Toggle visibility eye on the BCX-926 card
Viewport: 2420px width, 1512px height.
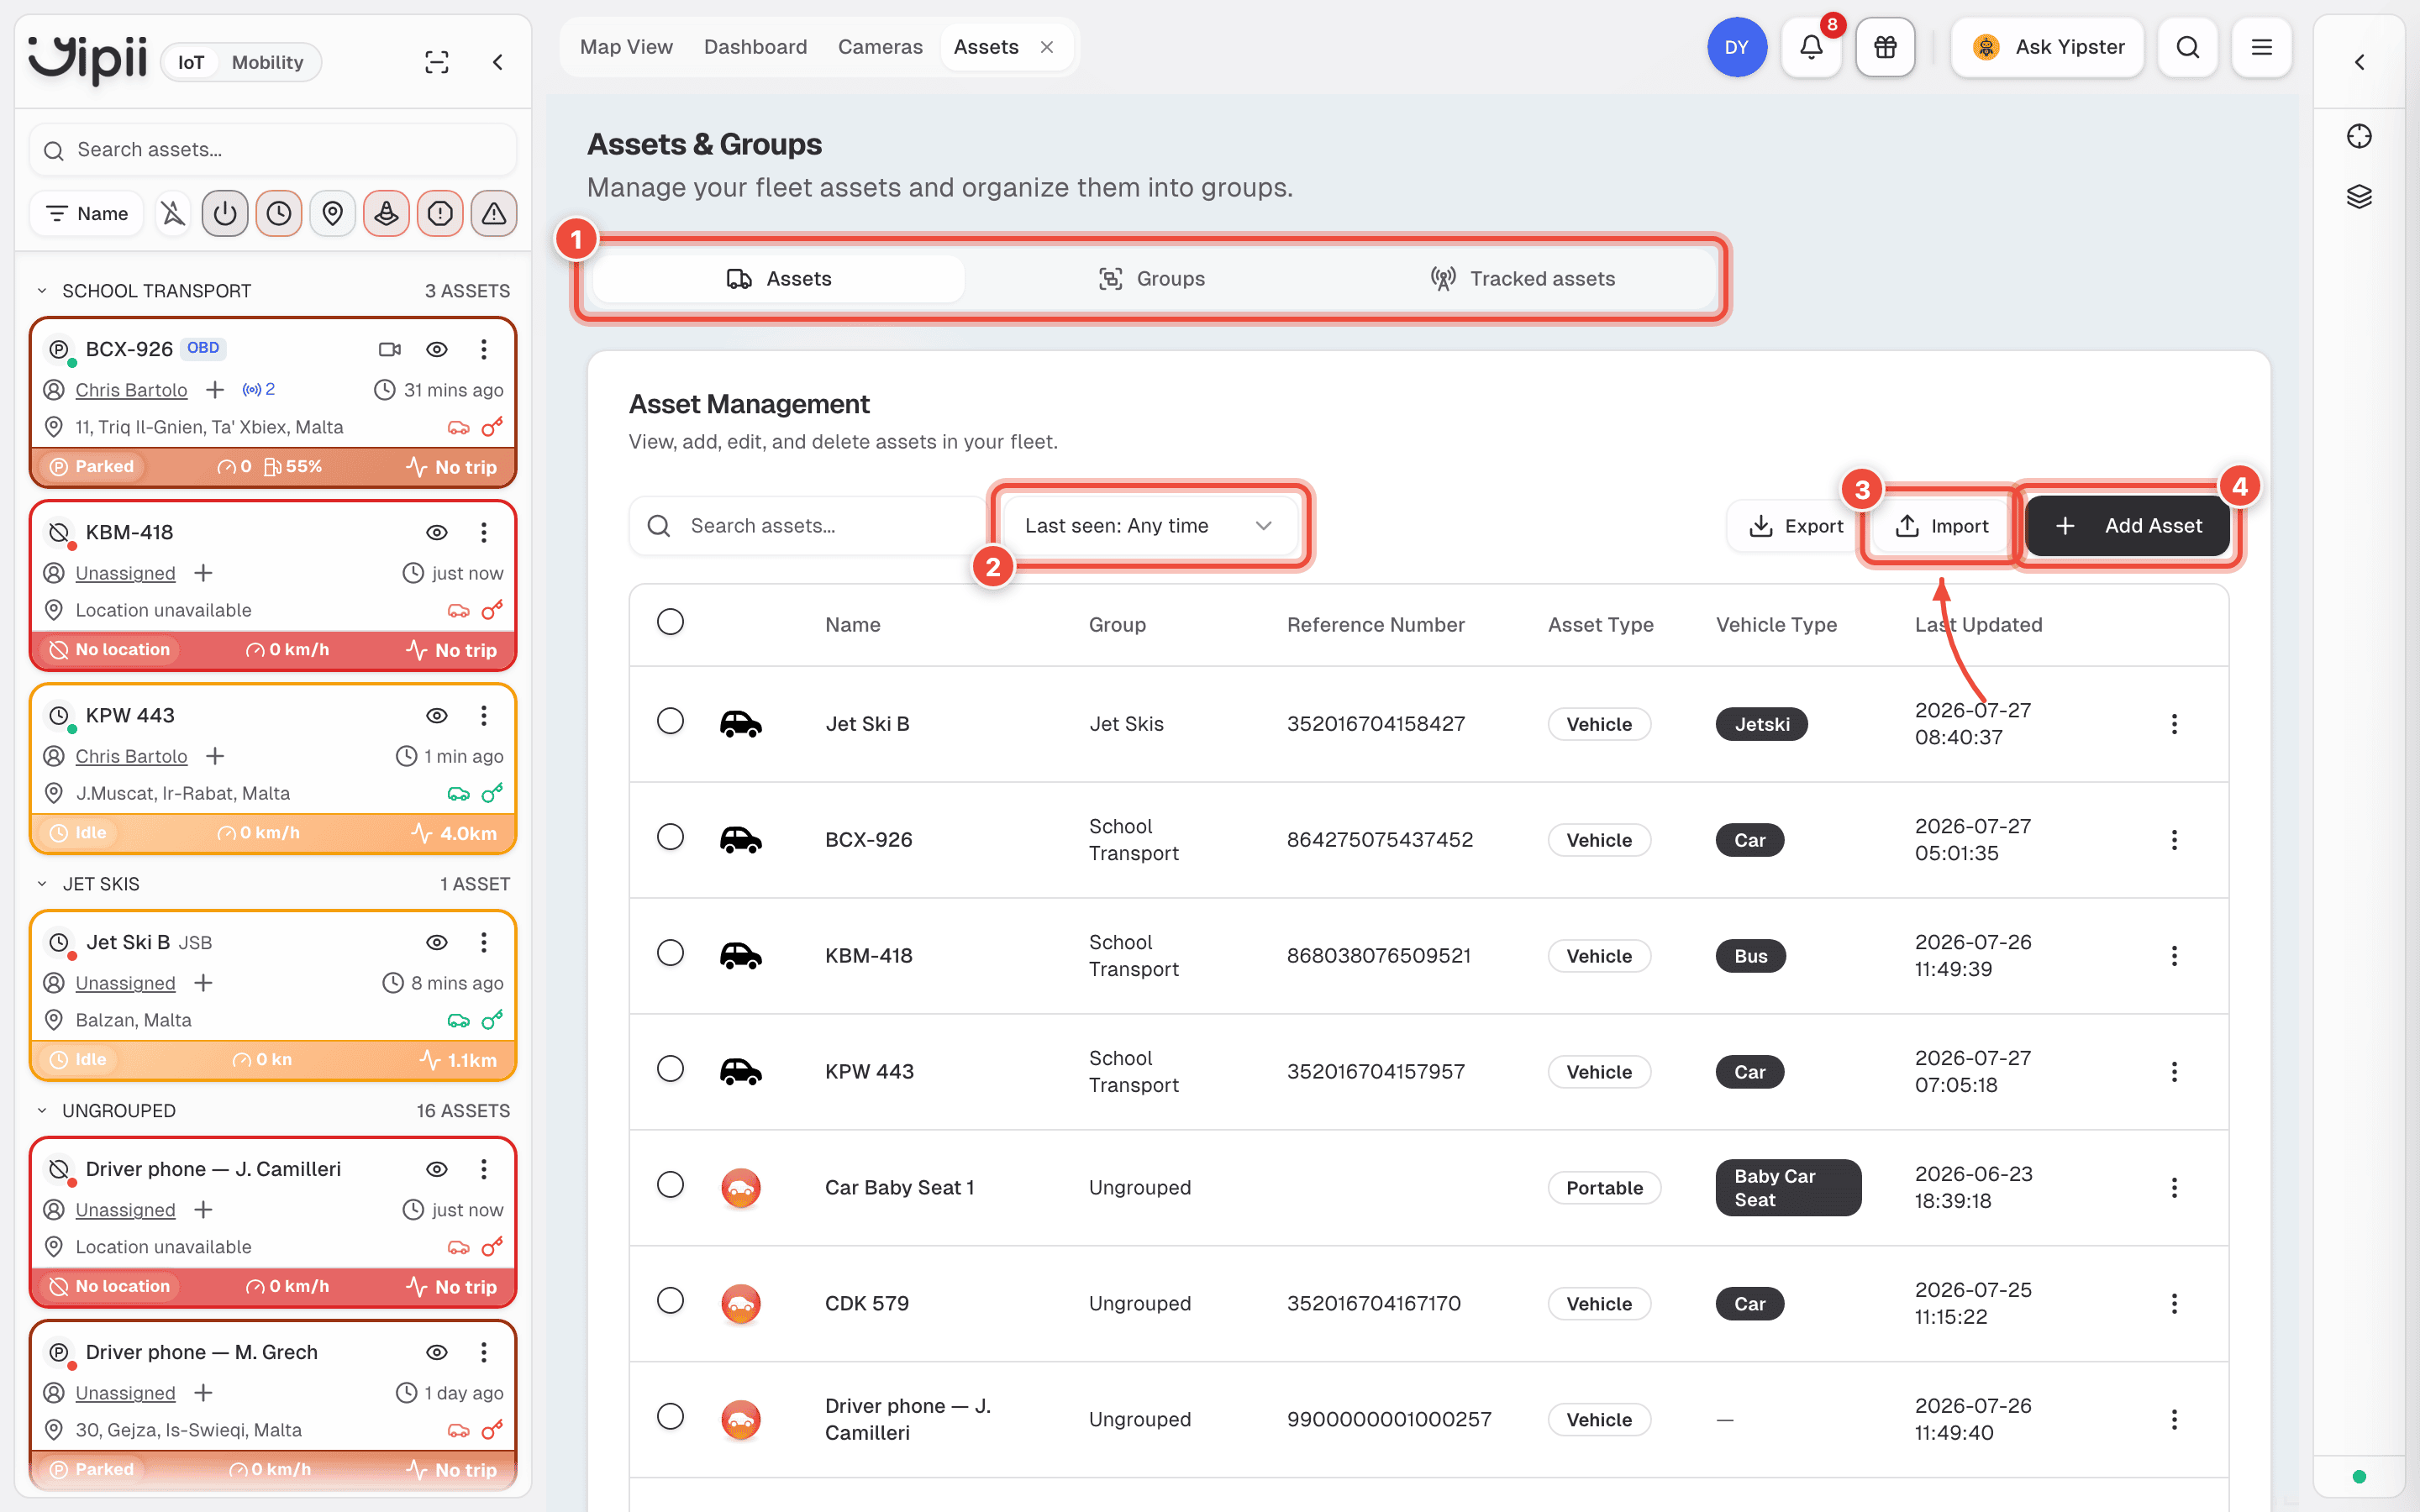(x=437, y=349)
